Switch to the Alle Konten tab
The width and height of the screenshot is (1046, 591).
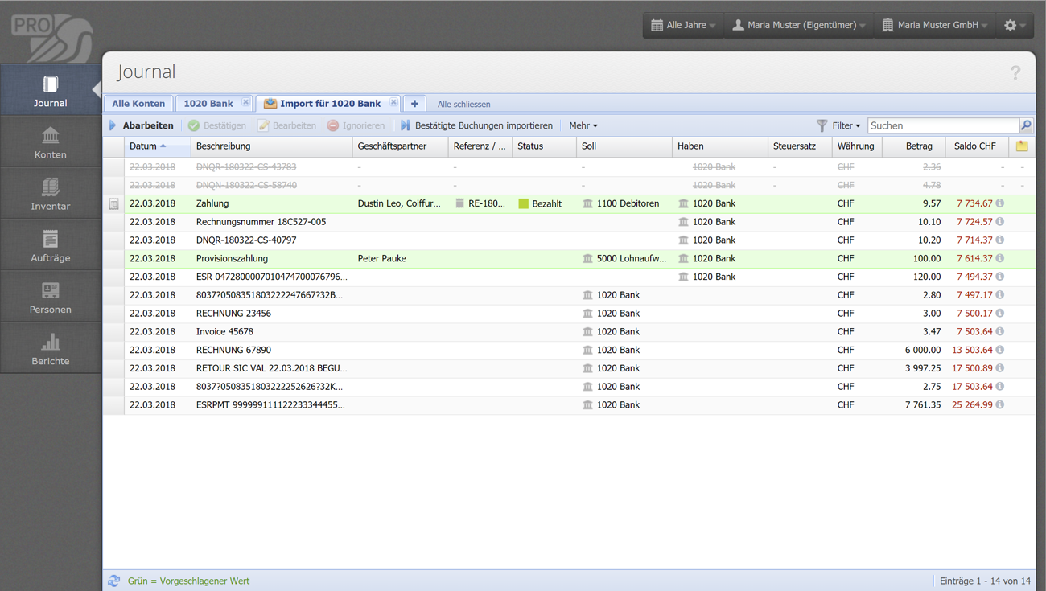[138, 104]
